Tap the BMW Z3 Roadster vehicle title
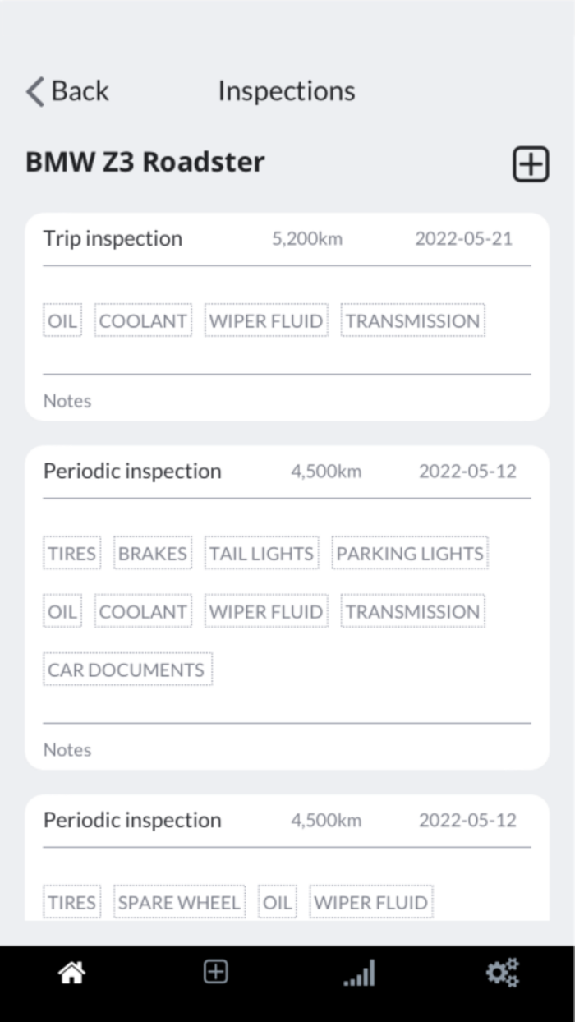 coord(144,162)
